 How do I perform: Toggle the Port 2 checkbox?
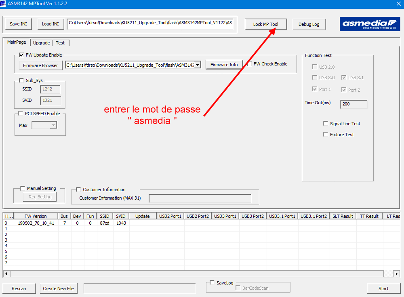(344, 90)
